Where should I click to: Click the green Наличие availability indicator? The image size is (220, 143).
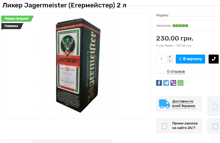pyautogui.click(x=180, y=26)
